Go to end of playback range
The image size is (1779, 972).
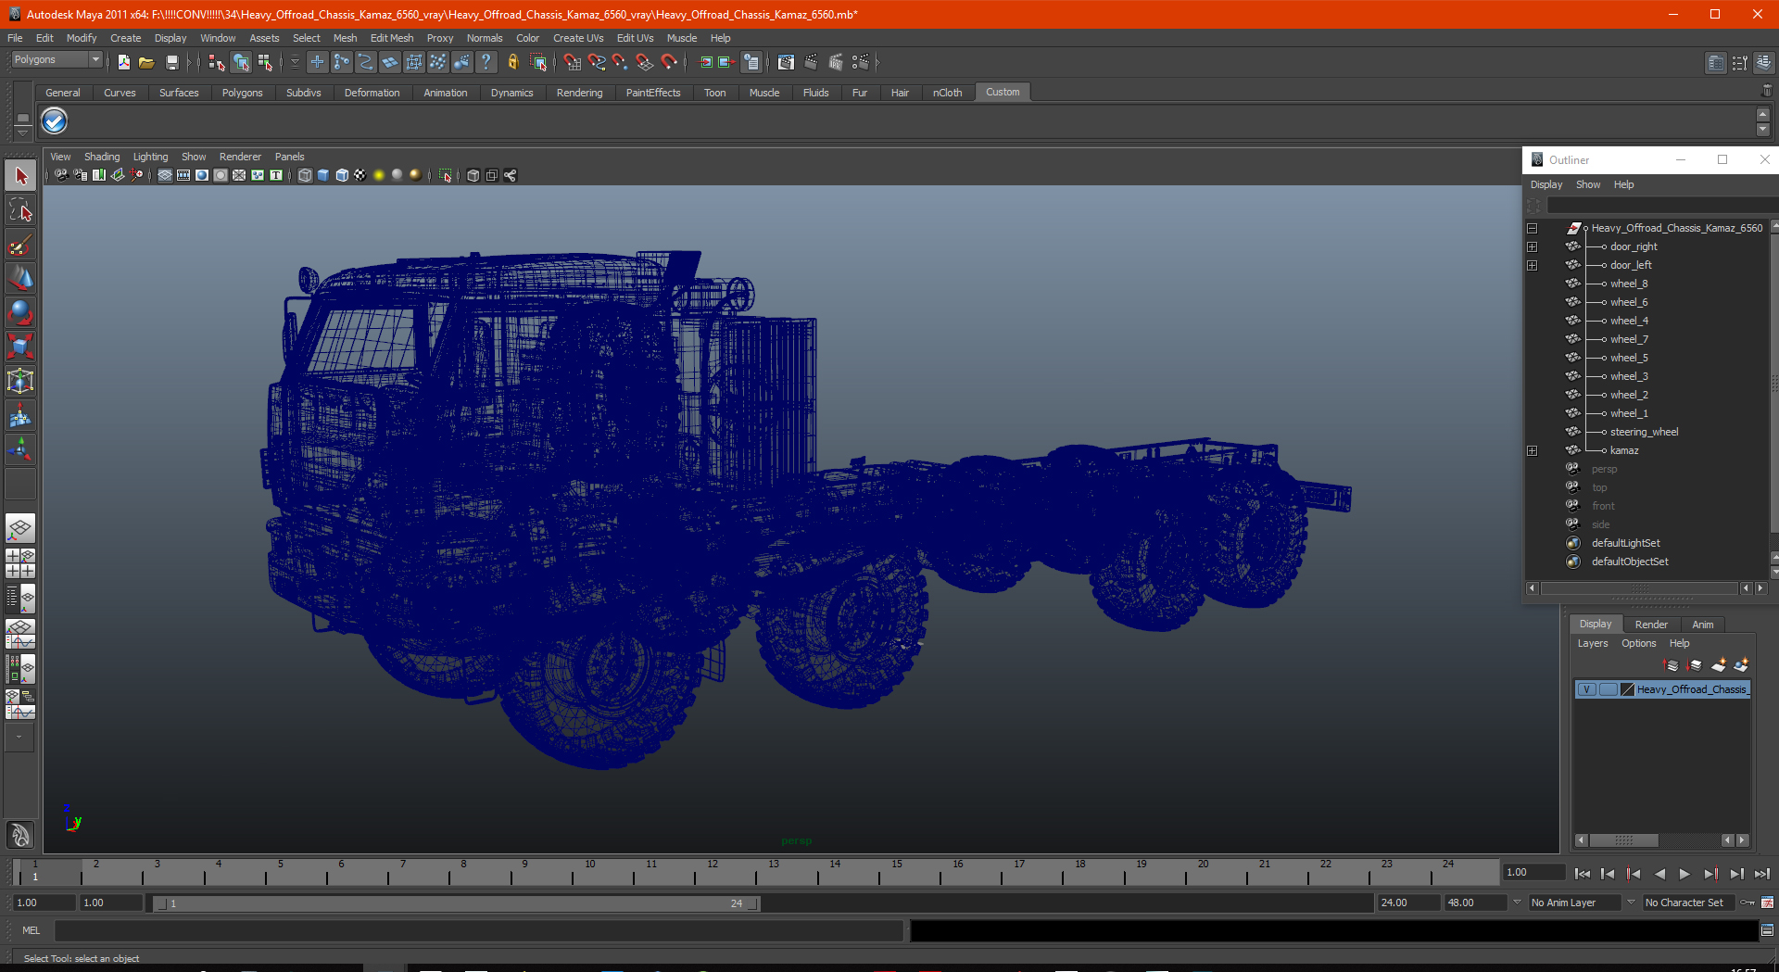point(1762,874)
